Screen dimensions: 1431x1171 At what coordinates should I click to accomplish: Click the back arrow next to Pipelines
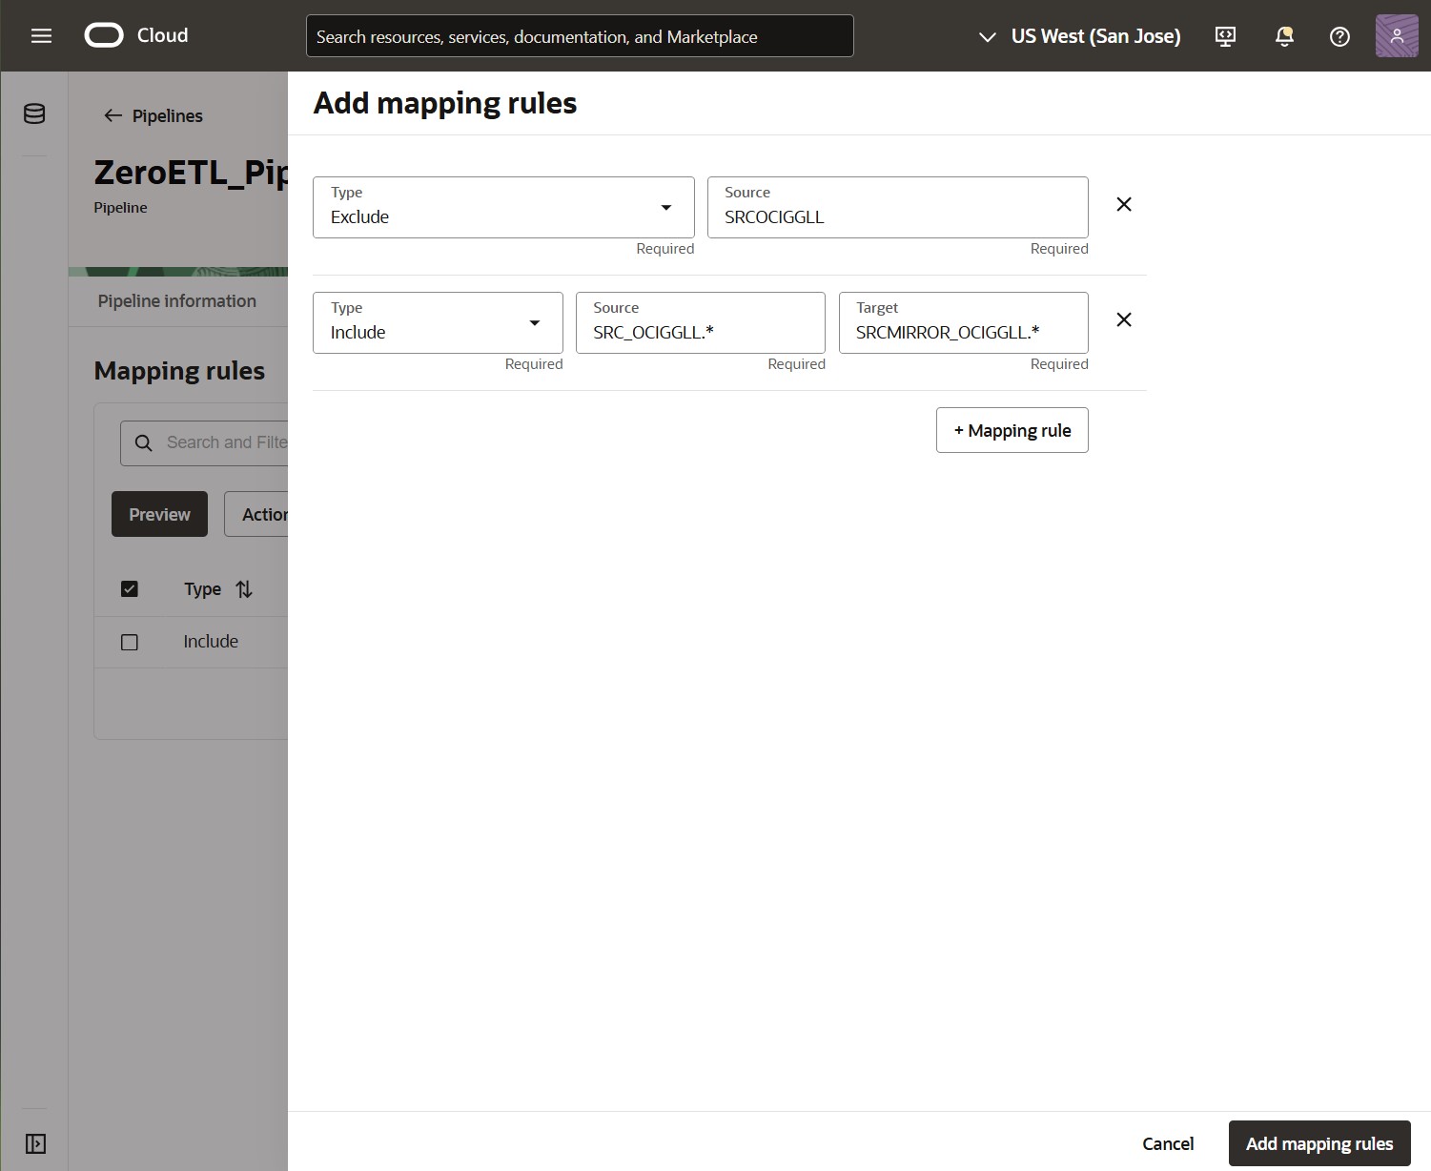[112, 115]
